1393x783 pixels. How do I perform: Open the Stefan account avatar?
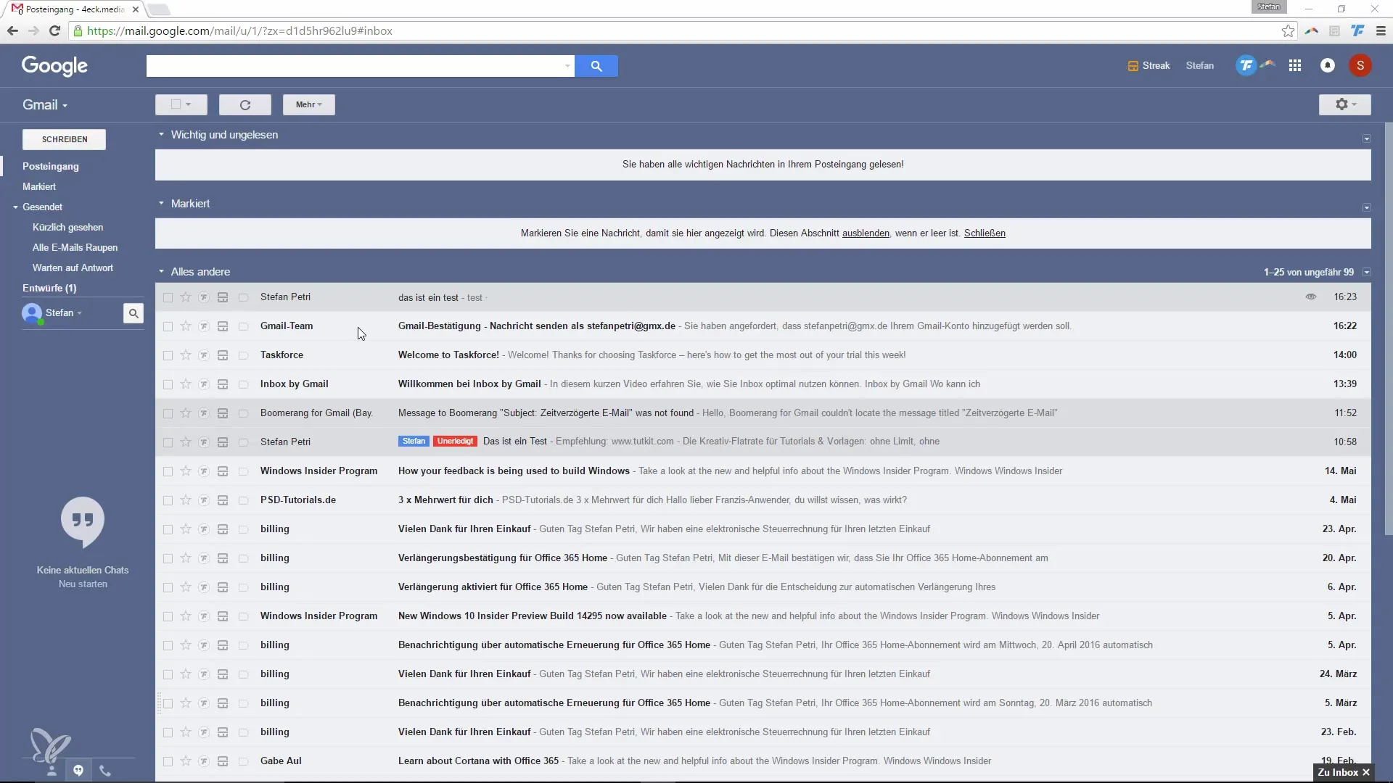click(1360, 66)
